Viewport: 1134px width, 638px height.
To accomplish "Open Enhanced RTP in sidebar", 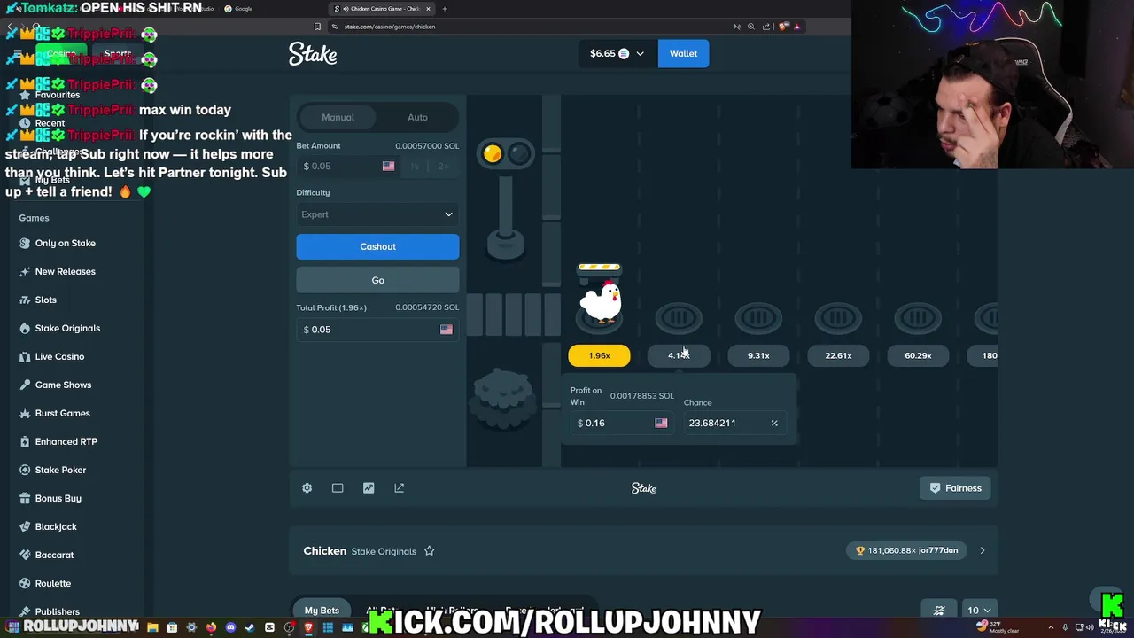I will coord(66,441).
